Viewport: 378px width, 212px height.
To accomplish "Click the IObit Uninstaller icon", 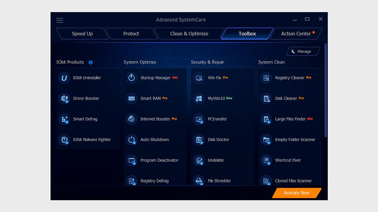I will click(x=64, y=78).
